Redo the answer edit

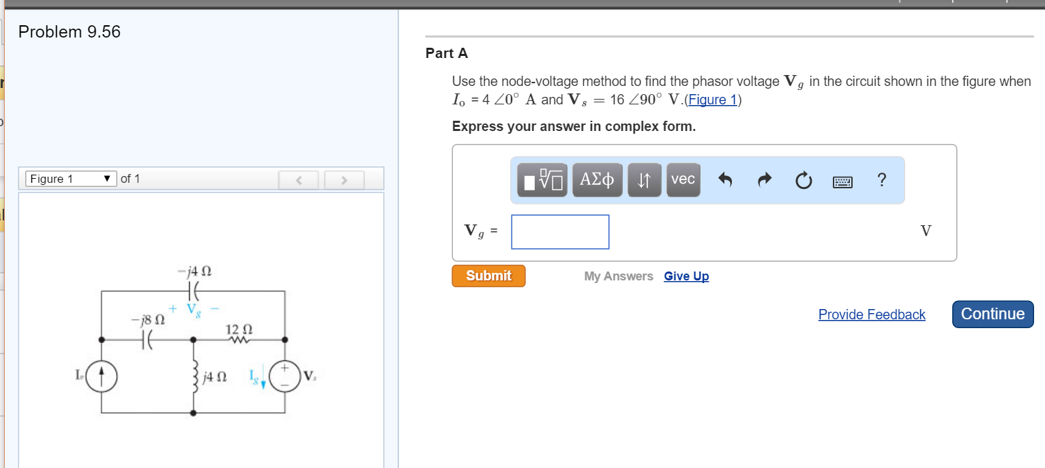764,179
